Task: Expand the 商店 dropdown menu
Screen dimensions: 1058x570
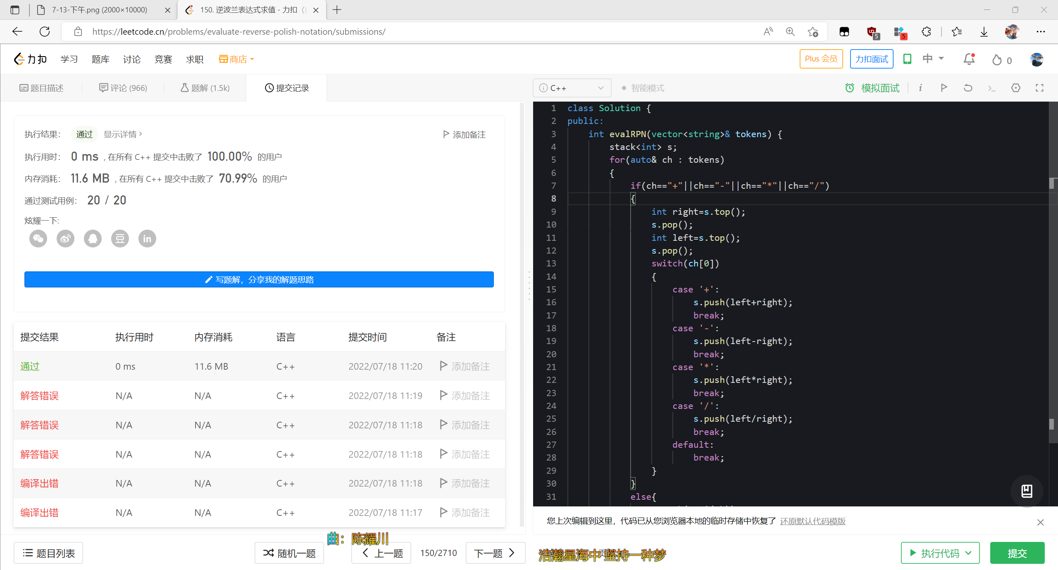Action: (236, 59)
